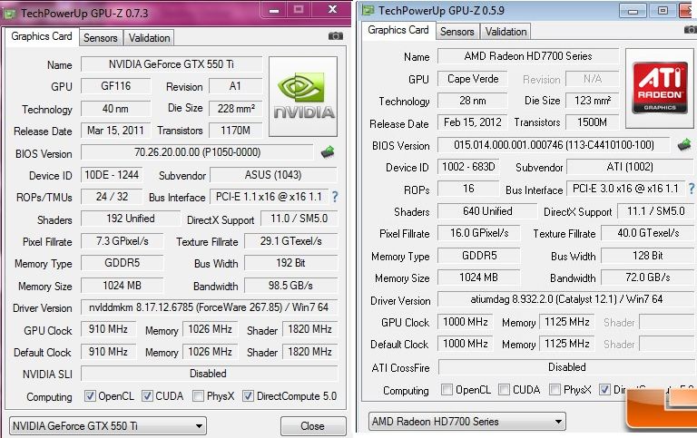Click the 72.0 GB/s bandwidth value
This screenshot has width=697, height=438.
click(x=648, y=277)
